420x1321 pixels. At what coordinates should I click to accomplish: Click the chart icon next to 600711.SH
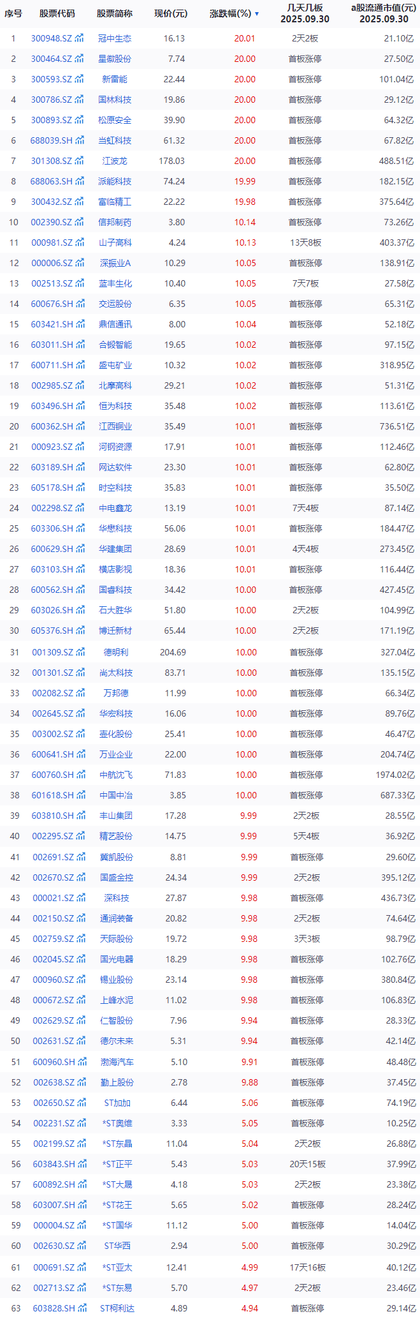coord(80,365)
